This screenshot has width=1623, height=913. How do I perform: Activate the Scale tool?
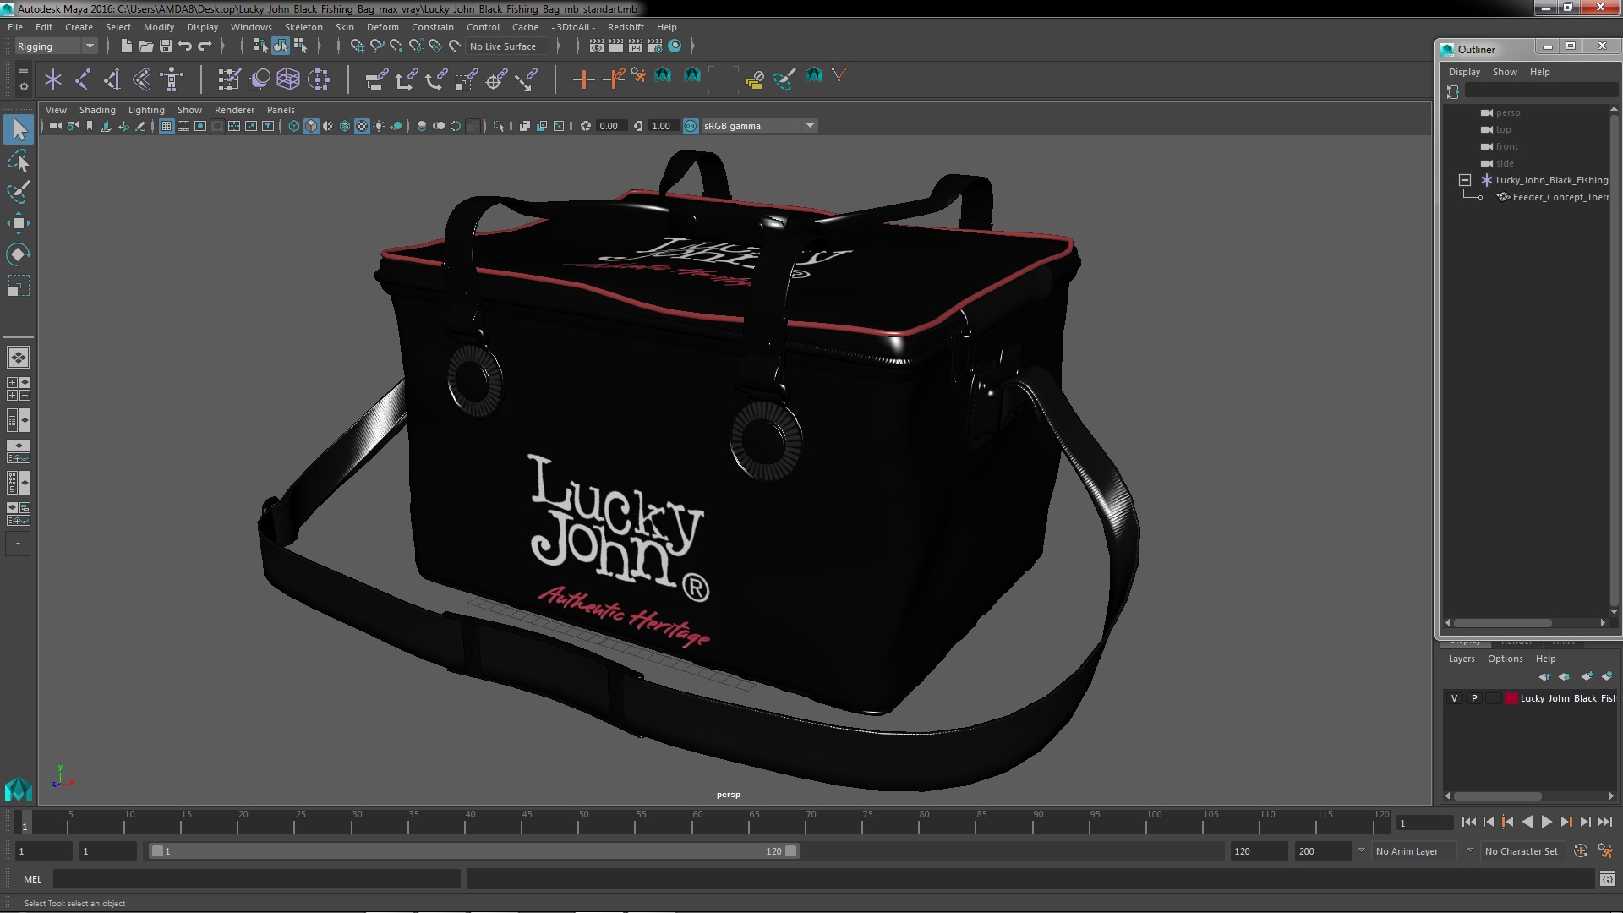click(x=19, y=286)
